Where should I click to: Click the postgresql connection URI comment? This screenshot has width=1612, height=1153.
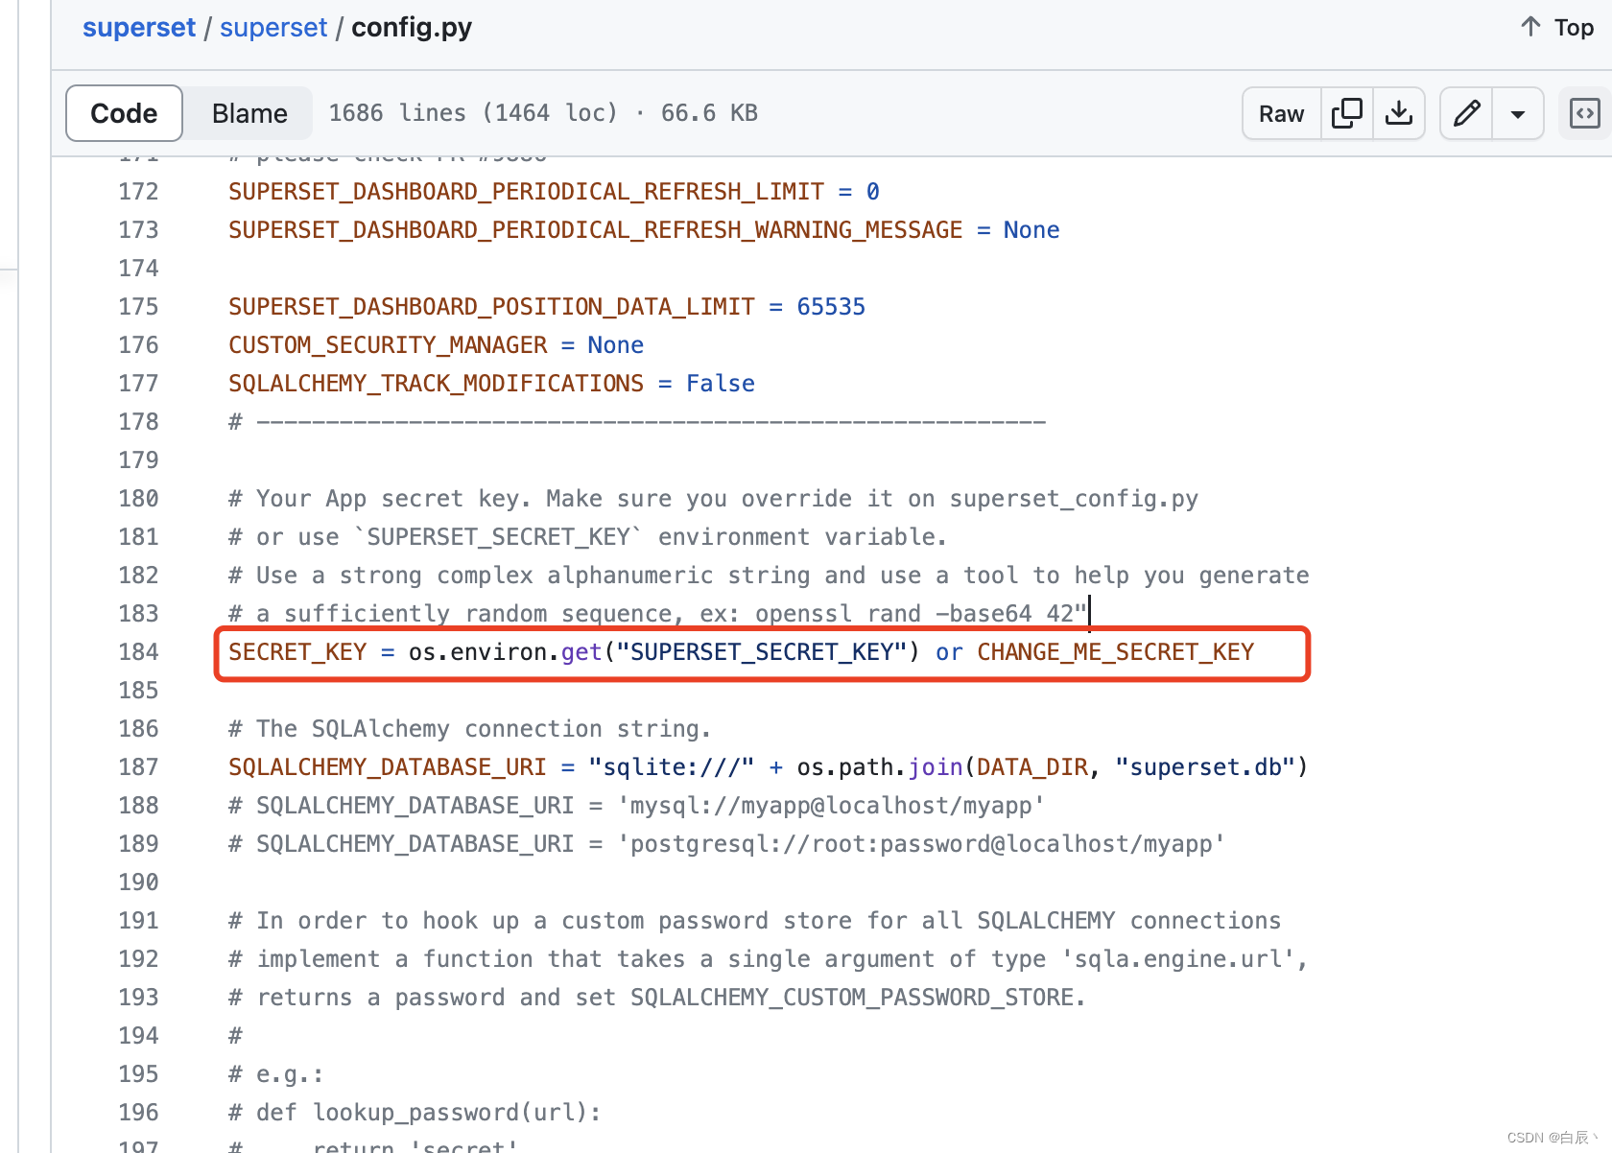click(x=726, y=844)
